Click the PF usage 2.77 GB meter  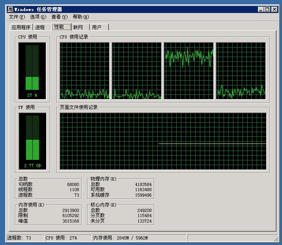click(x=32, y=141)
